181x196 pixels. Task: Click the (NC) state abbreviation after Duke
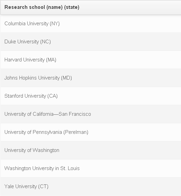45,42
